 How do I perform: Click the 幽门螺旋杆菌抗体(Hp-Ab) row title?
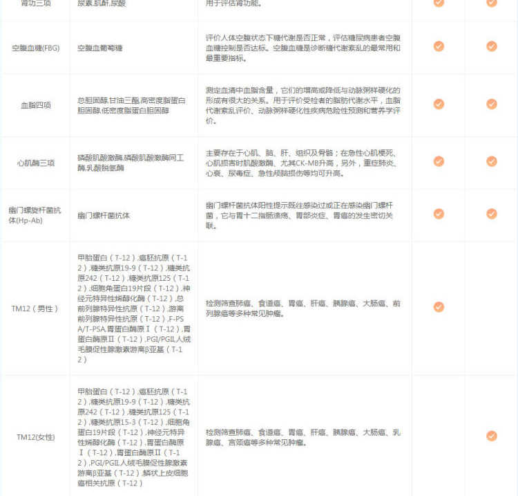tap(35, 214)
